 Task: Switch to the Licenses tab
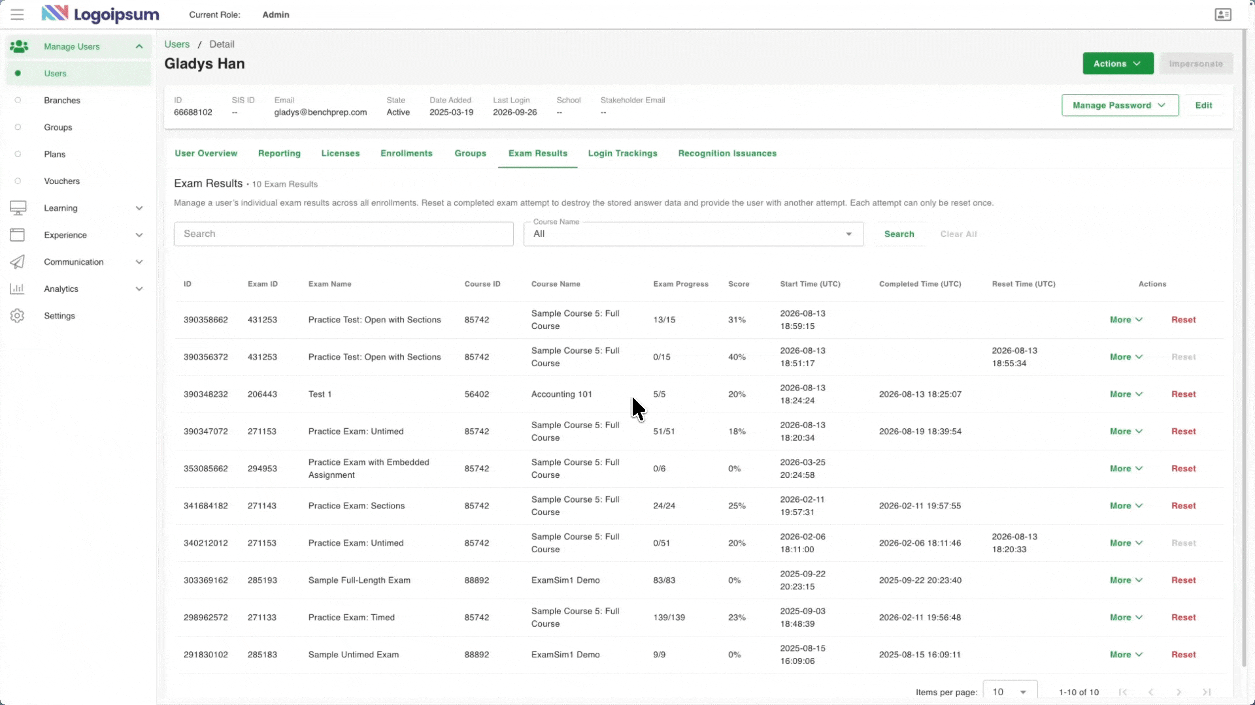point(340,153)
